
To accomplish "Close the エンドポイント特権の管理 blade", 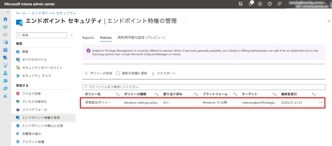I will coord(329,21).
